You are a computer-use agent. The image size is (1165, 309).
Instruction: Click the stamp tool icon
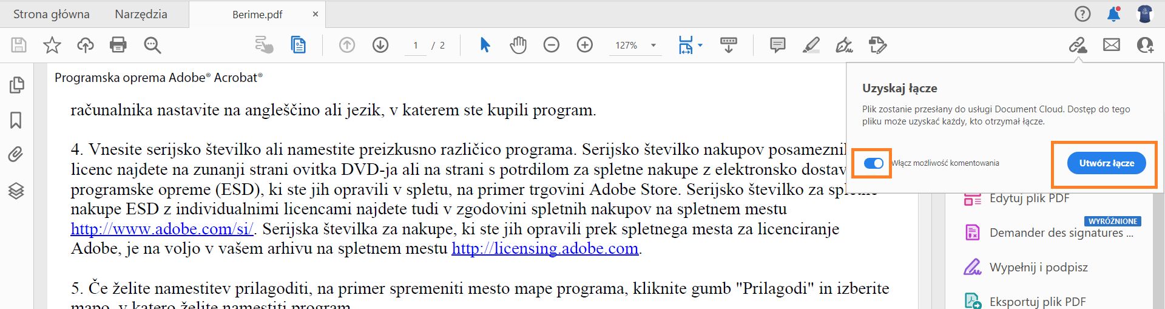pyautogui.click(x=877, y=45)
